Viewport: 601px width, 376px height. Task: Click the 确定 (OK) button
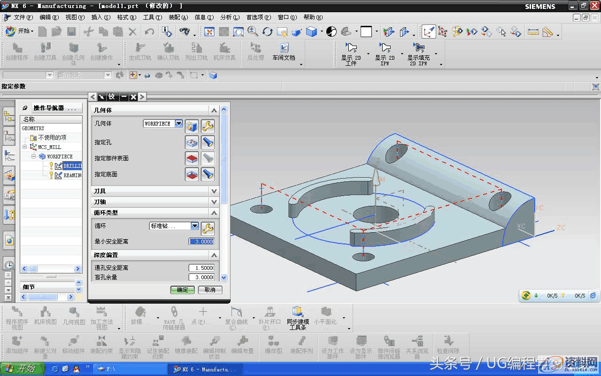(x=182, y=290)
